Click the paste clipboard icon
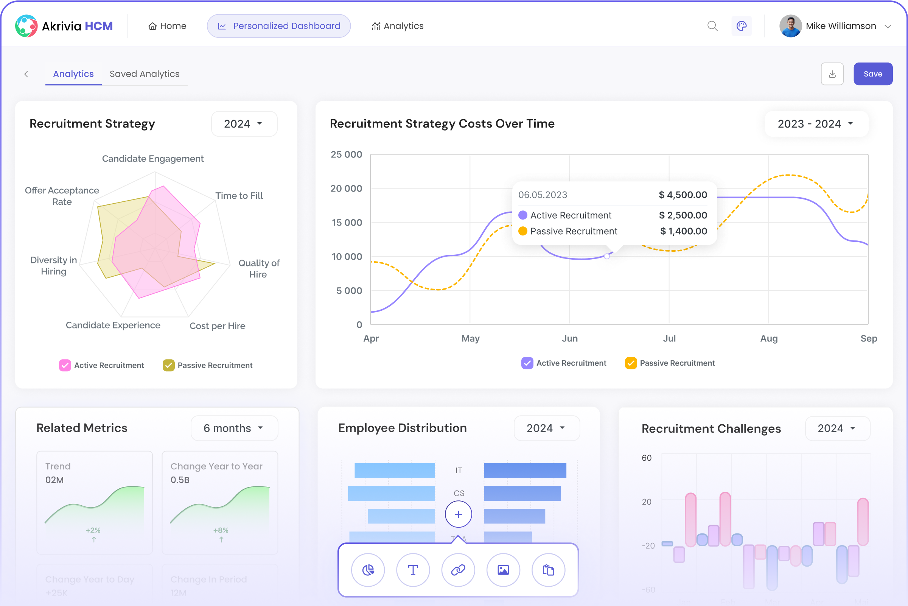 pyautogui.click(x=549, y=570)
